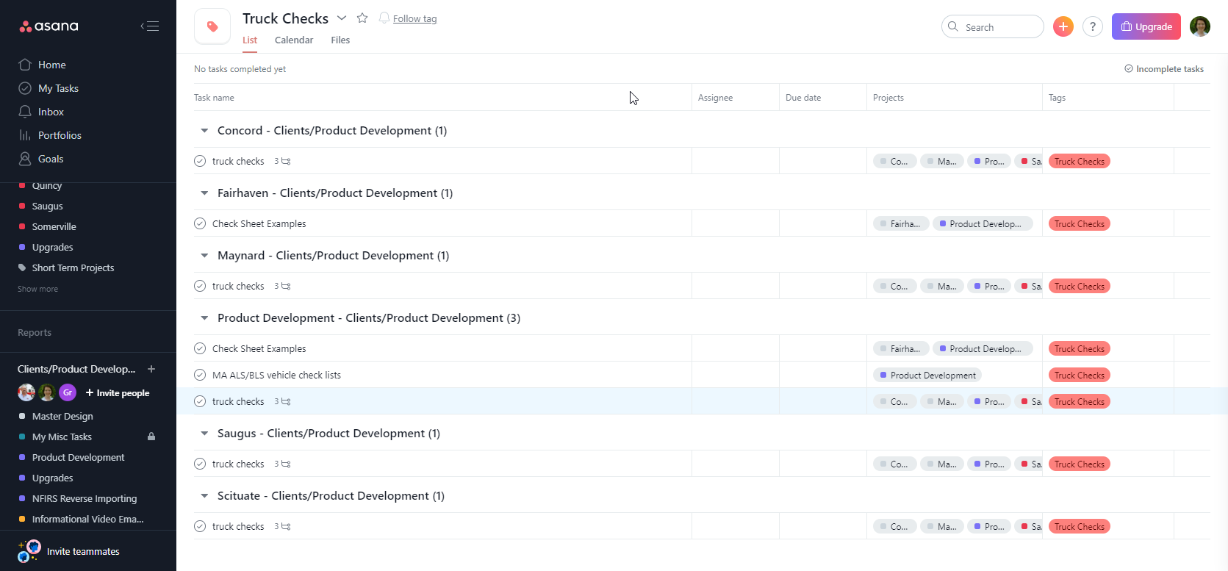Viewport: 1228px width, 571px height.
Task: Click the Truck Checks tag icon in header
Action: [212, 27]
